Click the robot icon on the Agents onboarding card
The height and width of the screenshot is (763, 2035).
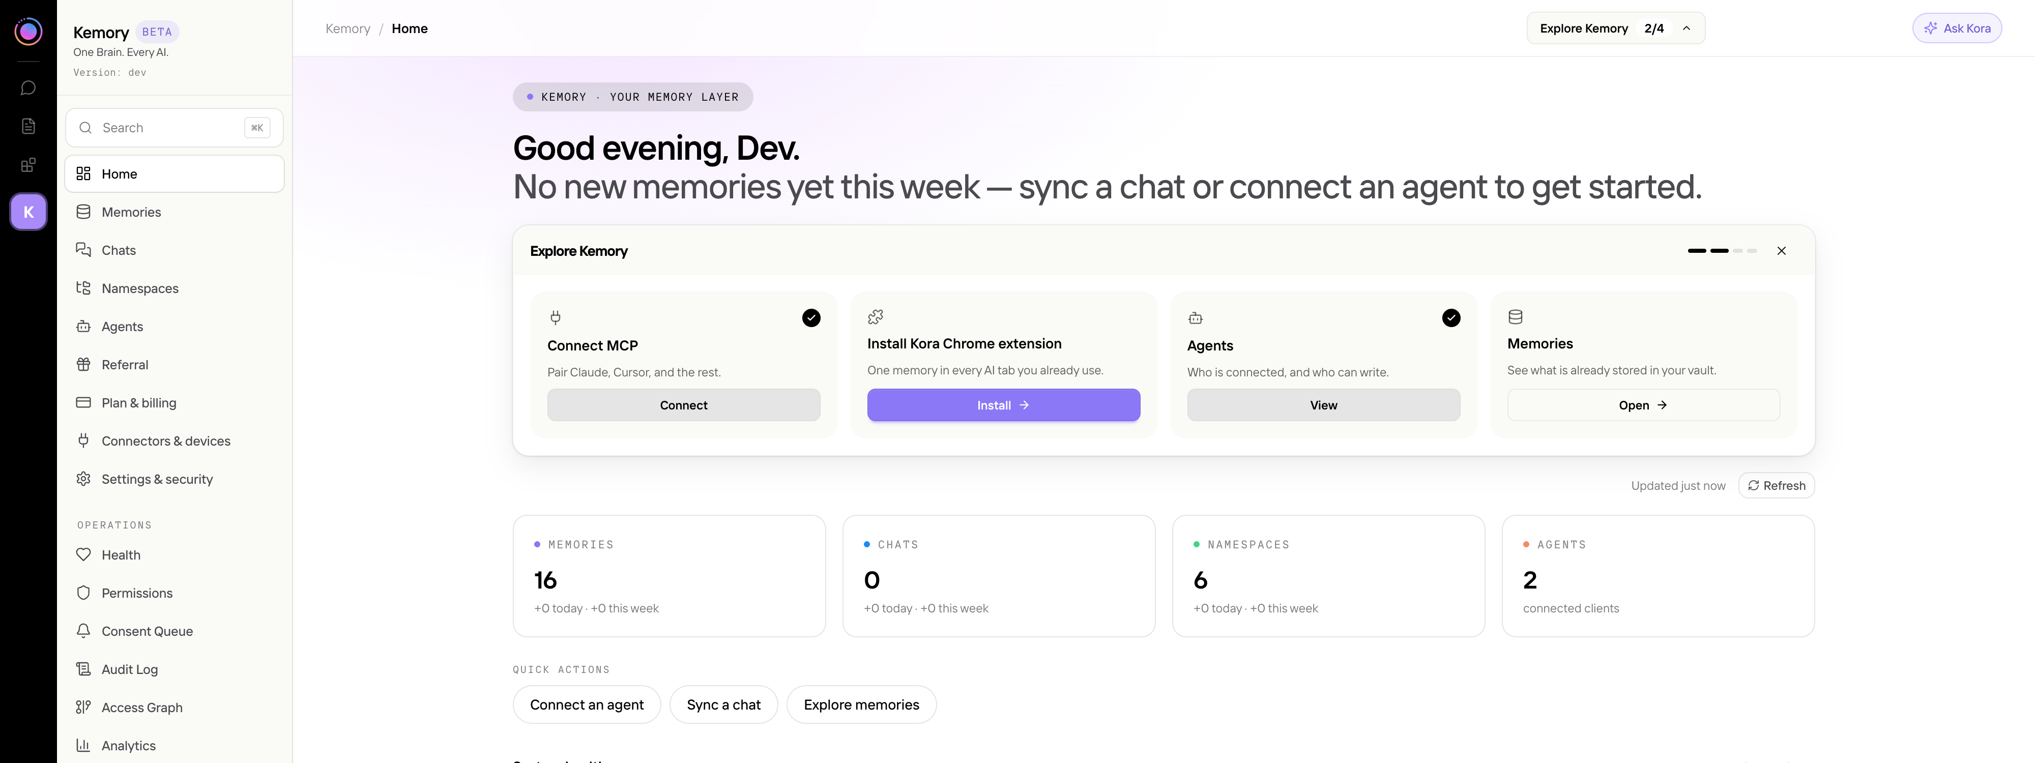click(x=1195, y=317)
